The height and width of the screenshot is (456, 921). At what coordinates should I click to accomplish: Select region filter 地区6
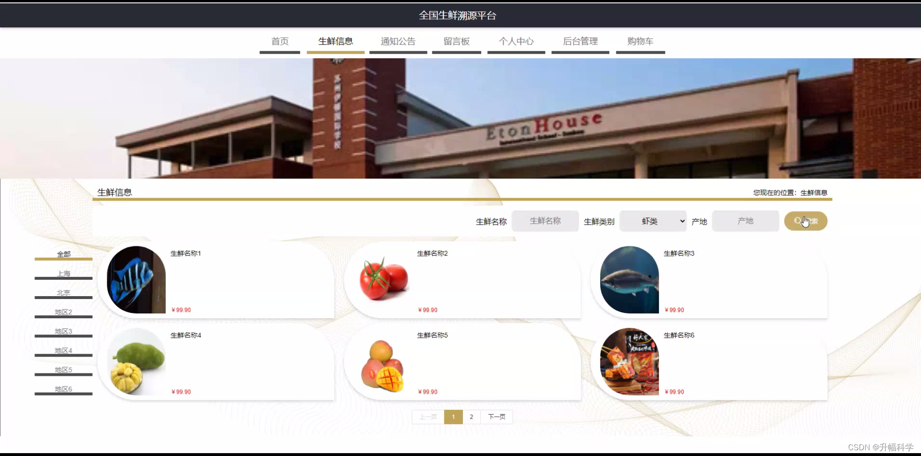pyautogui.click(x=63, y=389)
